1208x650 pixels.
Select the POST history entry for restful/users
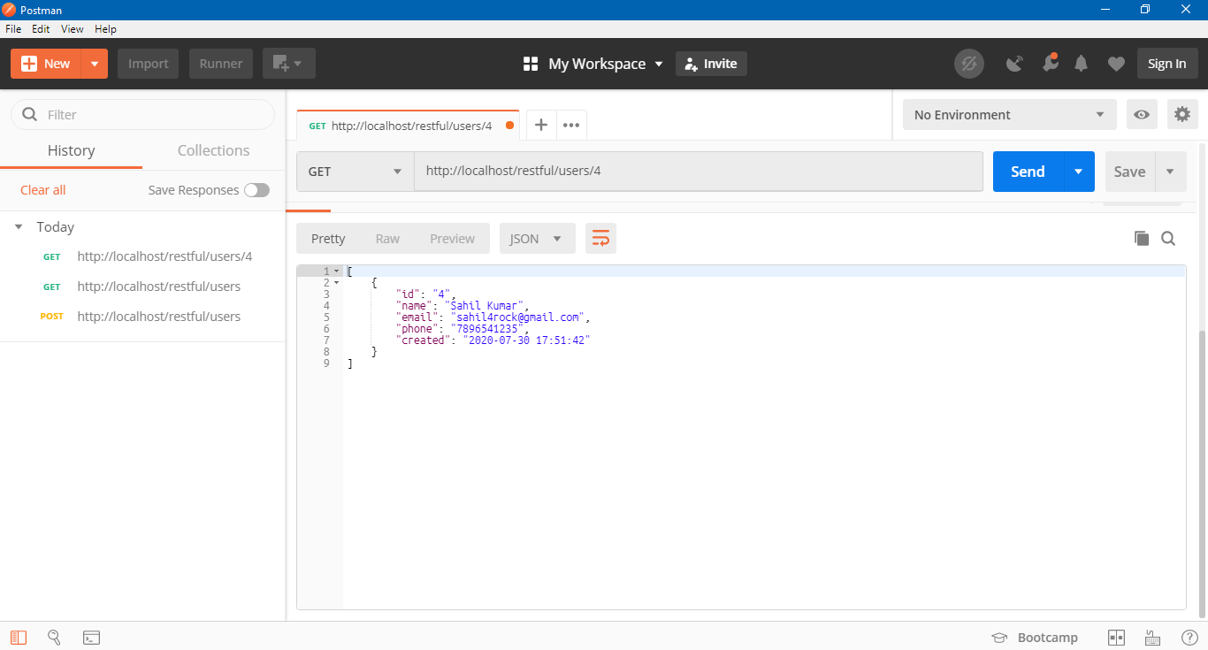point(159,316)
